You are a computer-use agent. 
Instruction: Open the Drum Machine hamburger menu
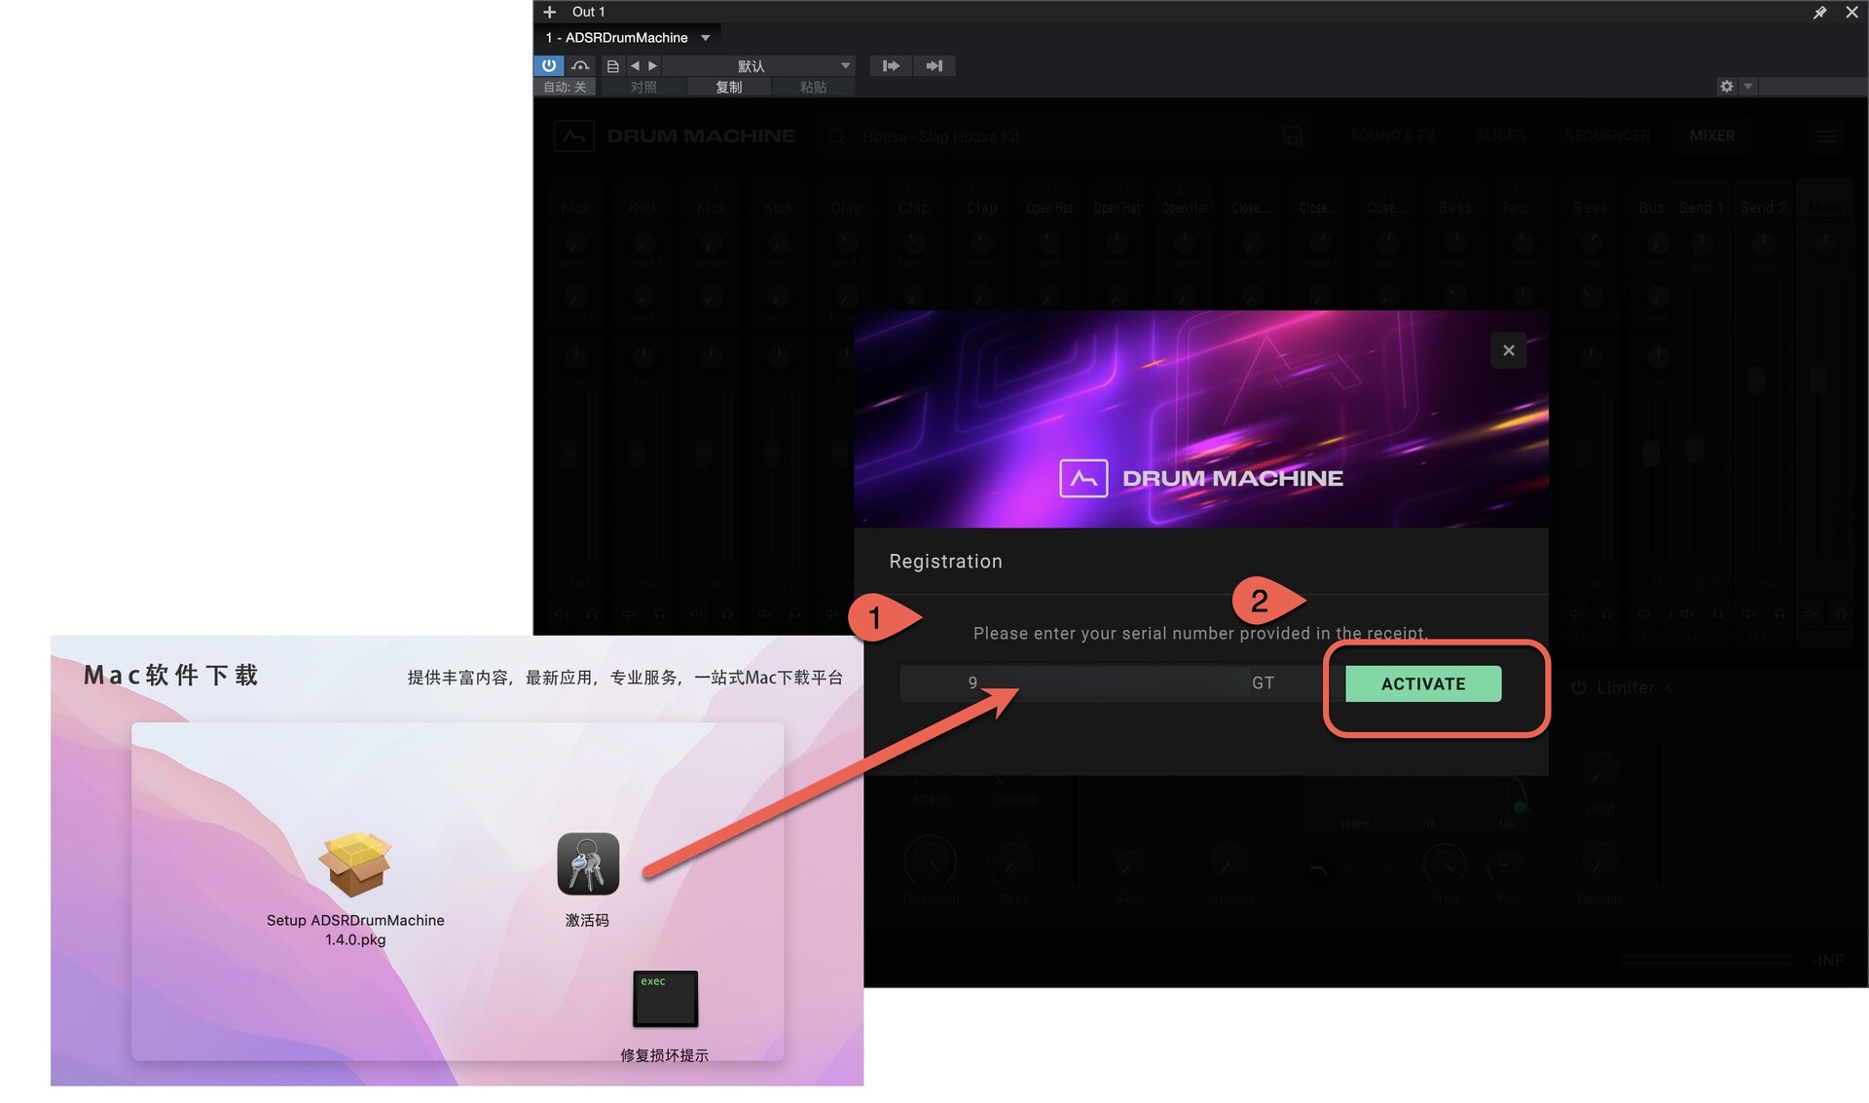tap(1826, 136)
